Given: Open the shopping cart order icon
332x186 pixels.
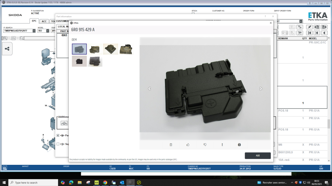Looking at the screenshot, I should 299,33.
